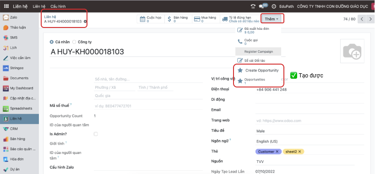
Task: Click the date 07/10/2022 field
Action: tap(266, 172)
